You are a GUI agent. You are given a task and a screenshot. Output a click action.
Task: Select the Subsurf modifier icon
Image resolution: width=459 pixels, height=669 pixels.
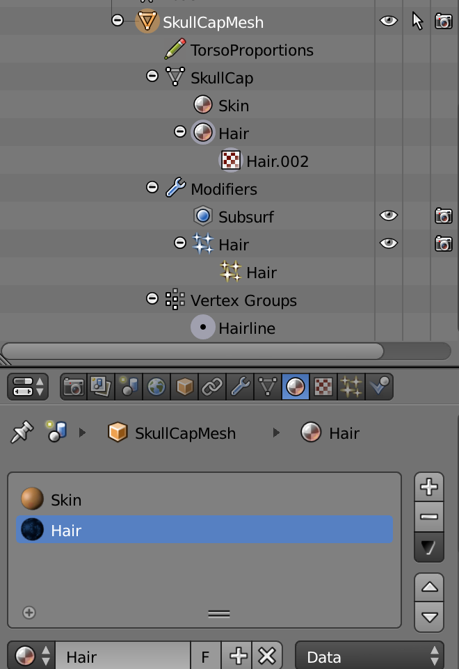coord(203,216)
